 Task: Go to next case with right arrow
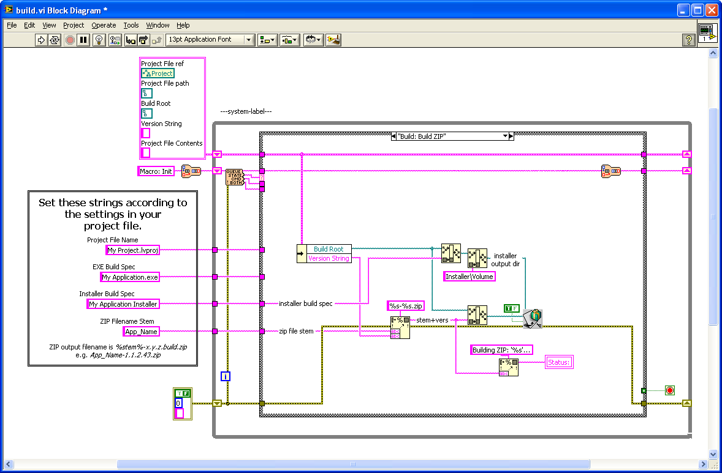(x=512, y=136)
